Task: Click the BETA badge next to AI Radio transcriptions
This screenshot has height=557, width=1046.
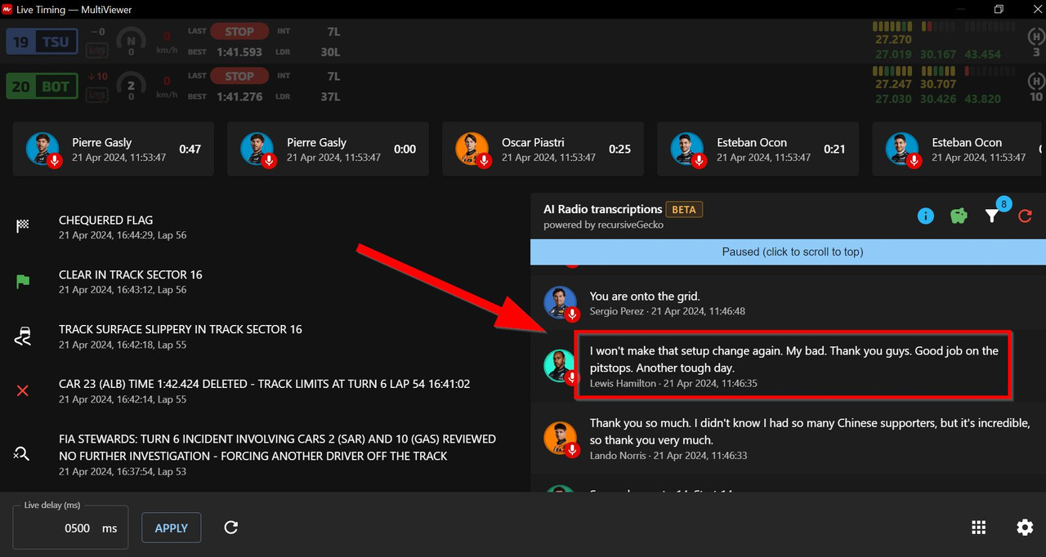Action: click(x=684, y=209)
